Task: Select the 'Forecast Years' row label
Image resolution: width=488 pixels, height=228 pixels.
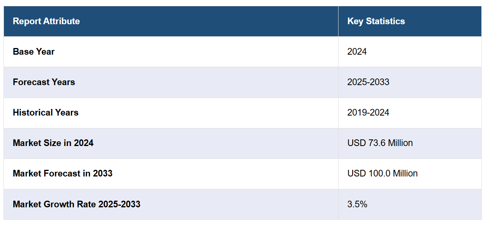Action: (x=44, y=82)
